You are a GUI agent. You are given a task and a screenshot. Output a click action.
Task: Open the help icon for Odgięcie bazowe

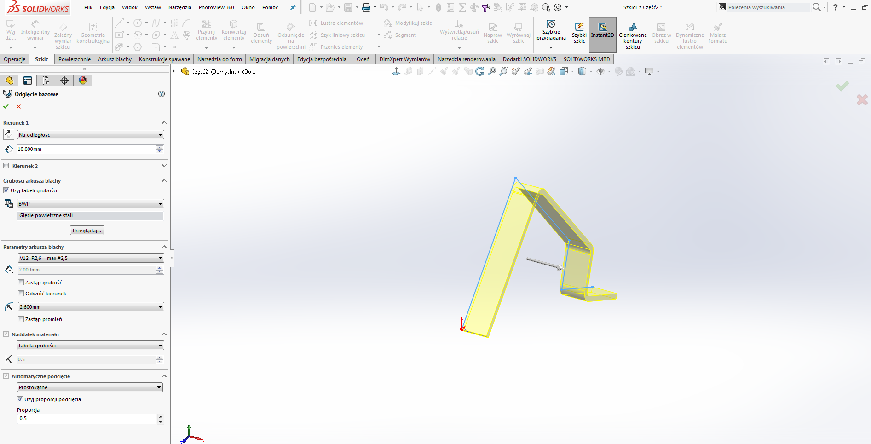(x=161, y=94)
